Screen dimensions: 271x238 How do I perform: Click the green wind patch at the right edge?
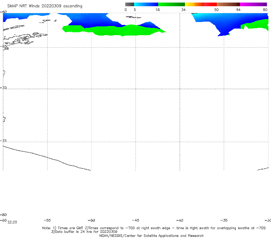pos(257,25)
